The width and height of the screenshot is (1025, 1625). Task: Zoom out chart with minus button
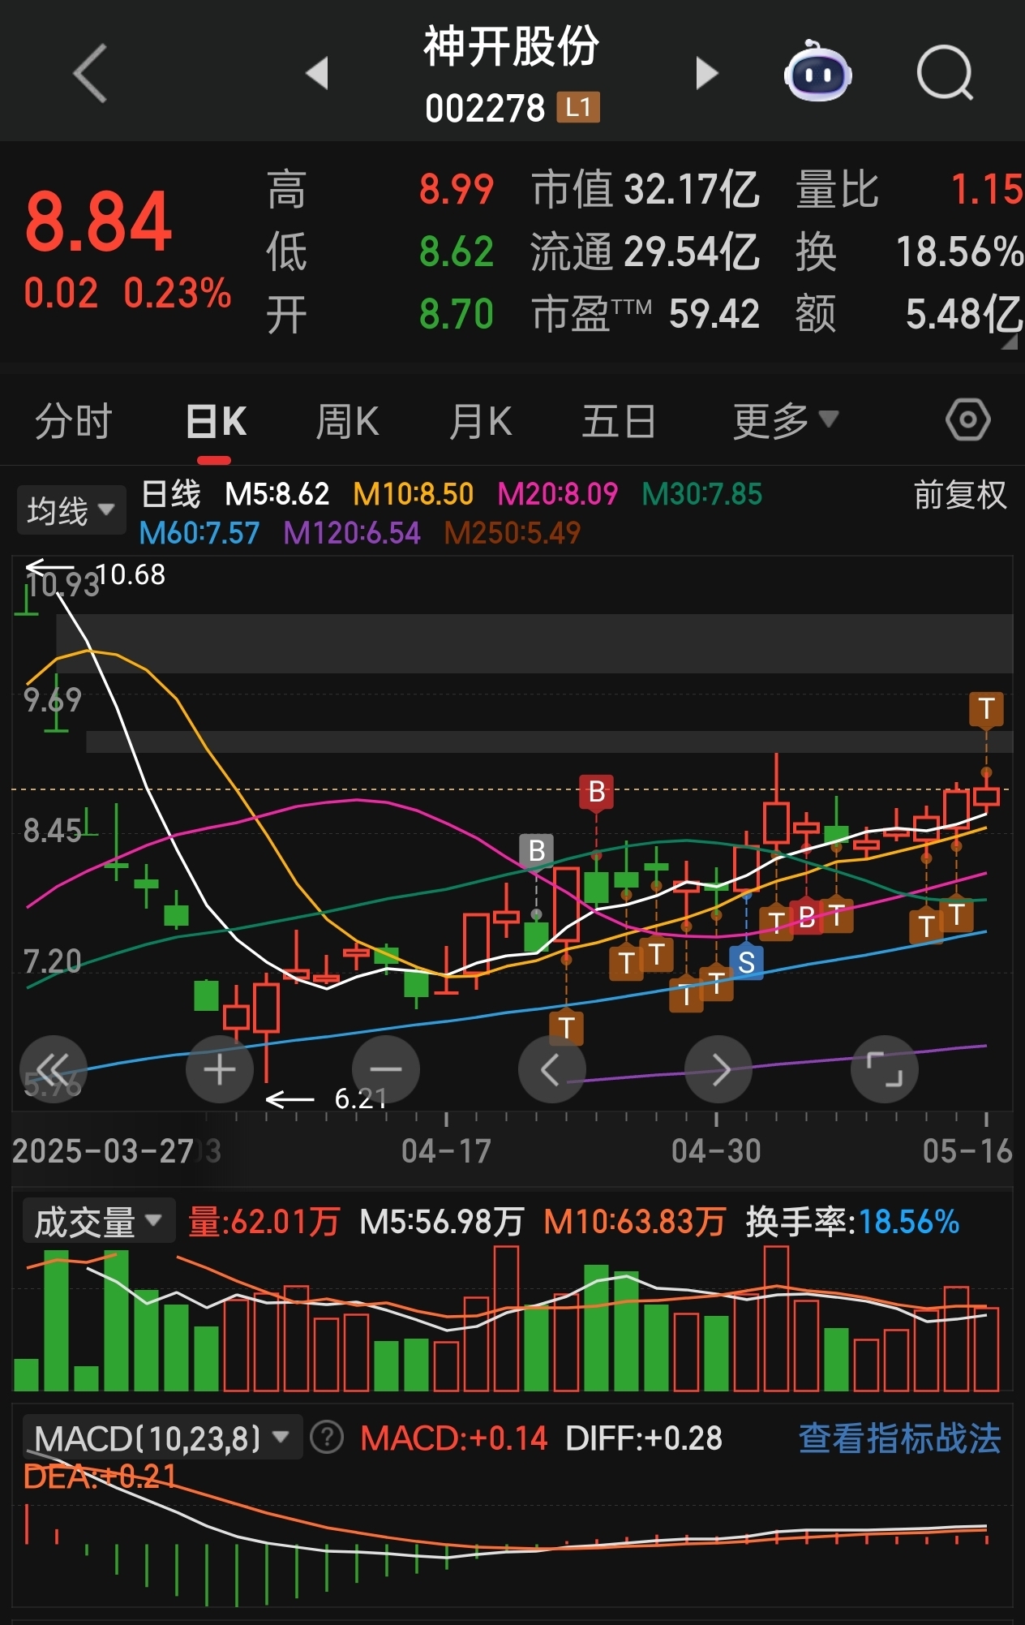(x=386, y=1069)
